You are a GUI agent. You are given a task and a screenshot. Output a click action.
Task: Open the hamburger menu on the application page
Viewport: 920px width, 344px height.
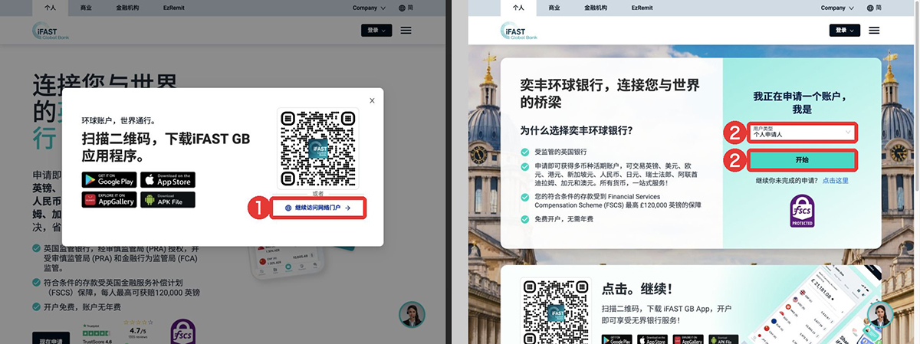(874, 31)
